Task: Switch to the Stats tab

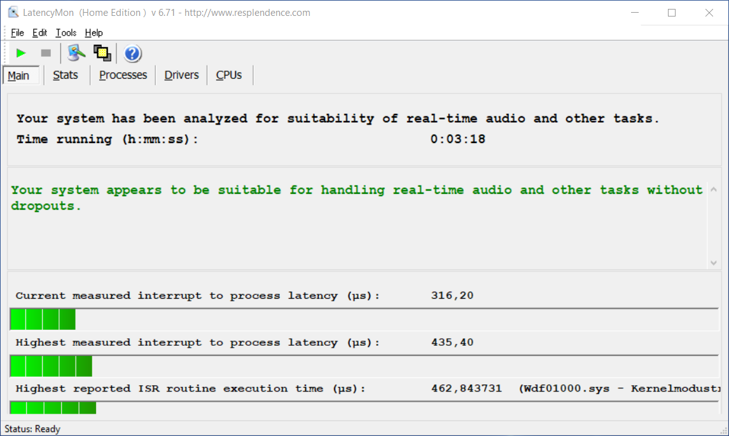Action: point(65,75)
